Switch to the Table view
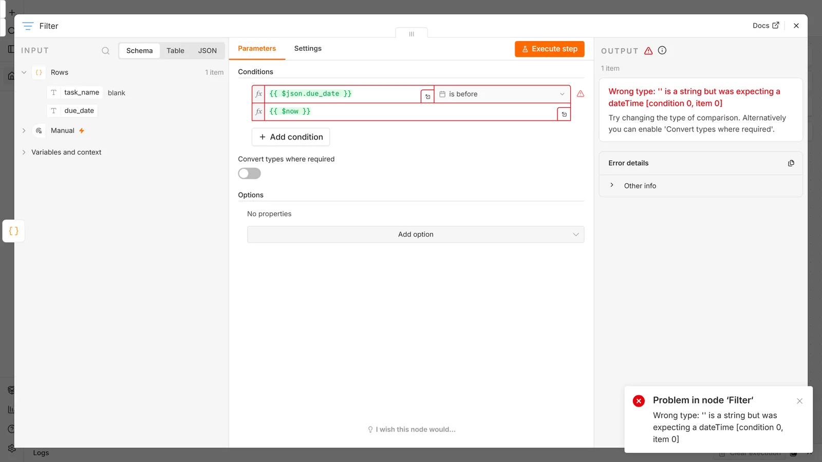The image size is (822, 462). [x=175, y=50]
